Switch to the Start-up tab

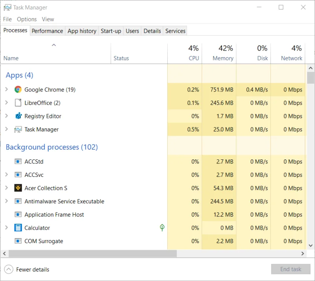click(x=111, y=31)
